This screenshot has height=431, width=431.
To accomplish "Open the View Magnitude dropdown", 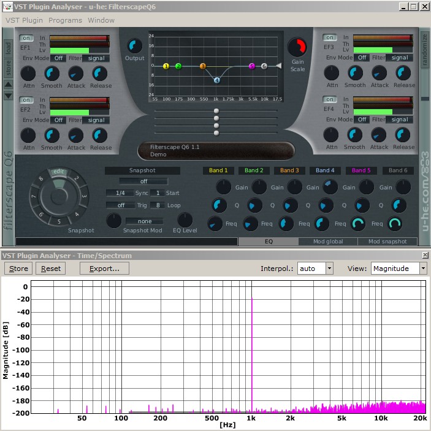I will coord(399,269).
